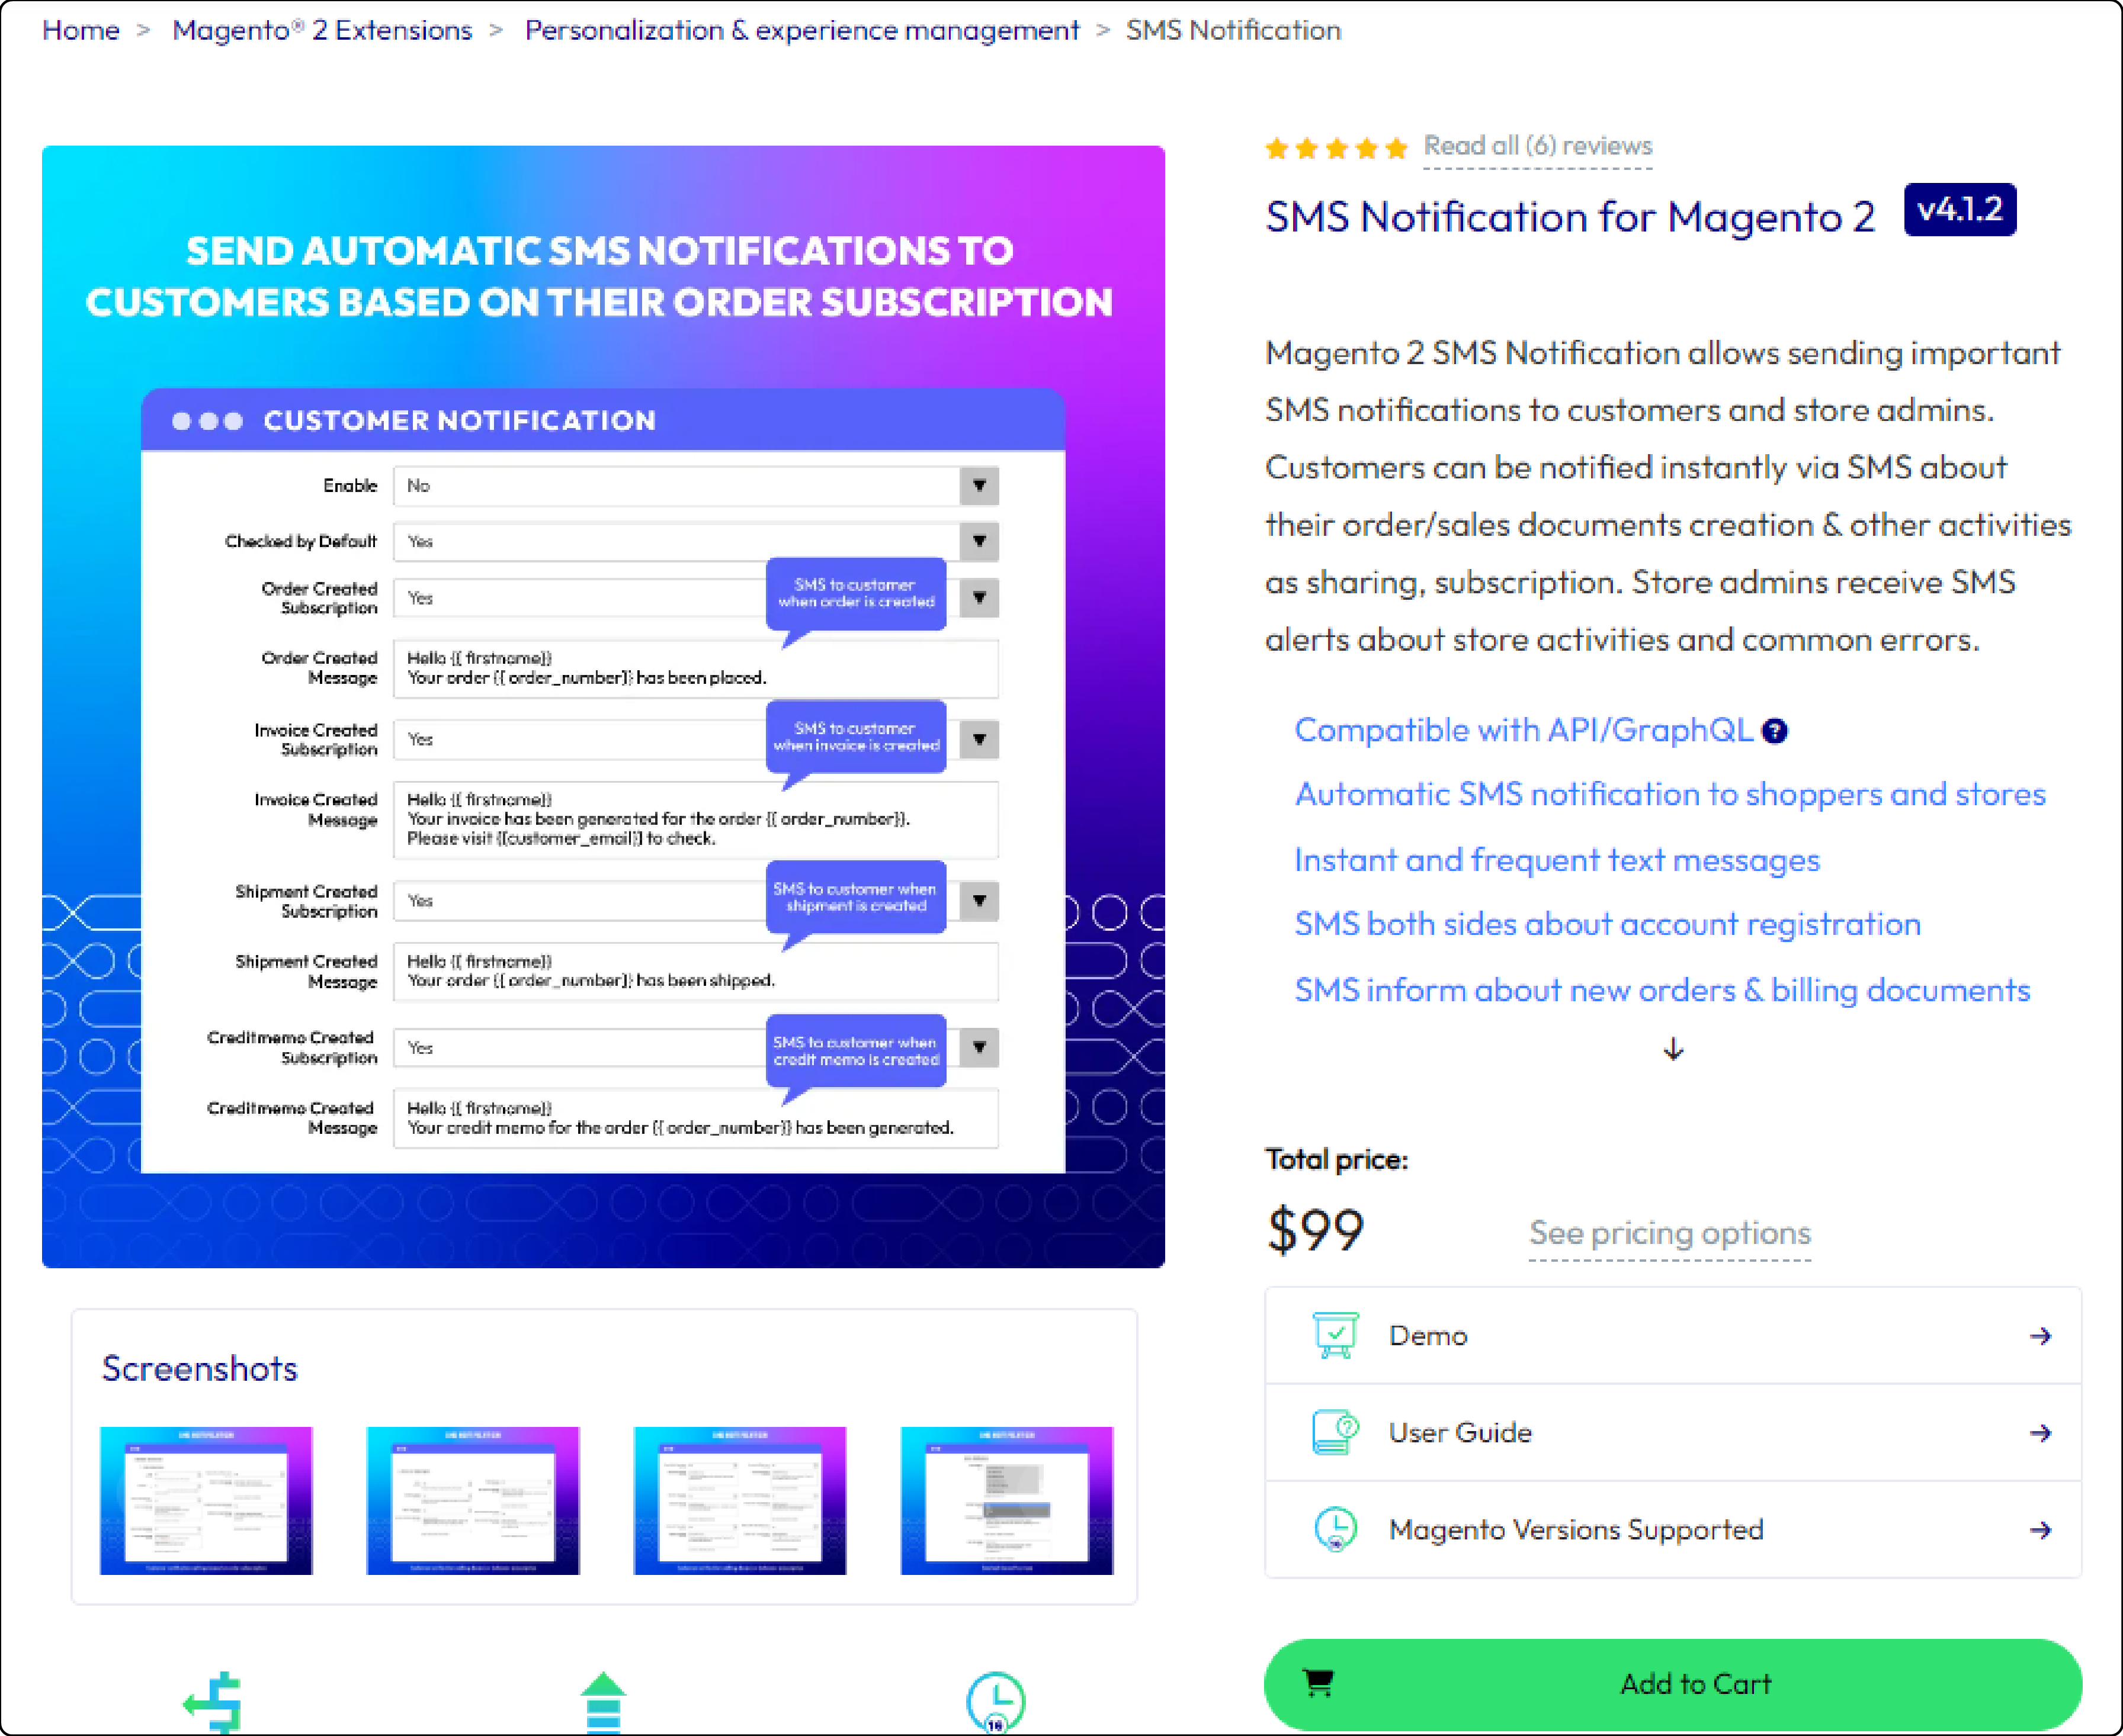The image size is (2123, 1736).
Task: Click the green upward arrow icon
Action: tap(602, 1702)
